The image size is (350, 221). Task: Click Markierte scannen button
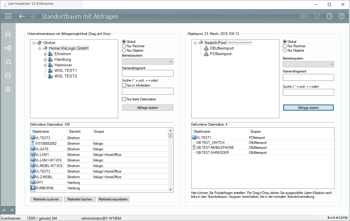[x=46, y=199]
